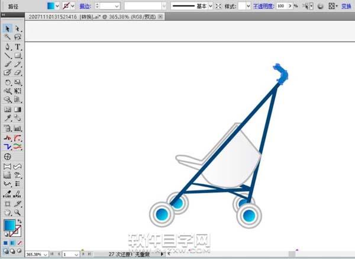Select the Blend tool

tap(17, 118)
